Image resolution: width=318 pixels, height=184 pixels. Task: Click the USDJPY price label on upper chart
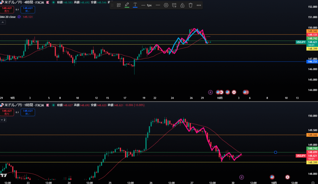coord(301,42)
